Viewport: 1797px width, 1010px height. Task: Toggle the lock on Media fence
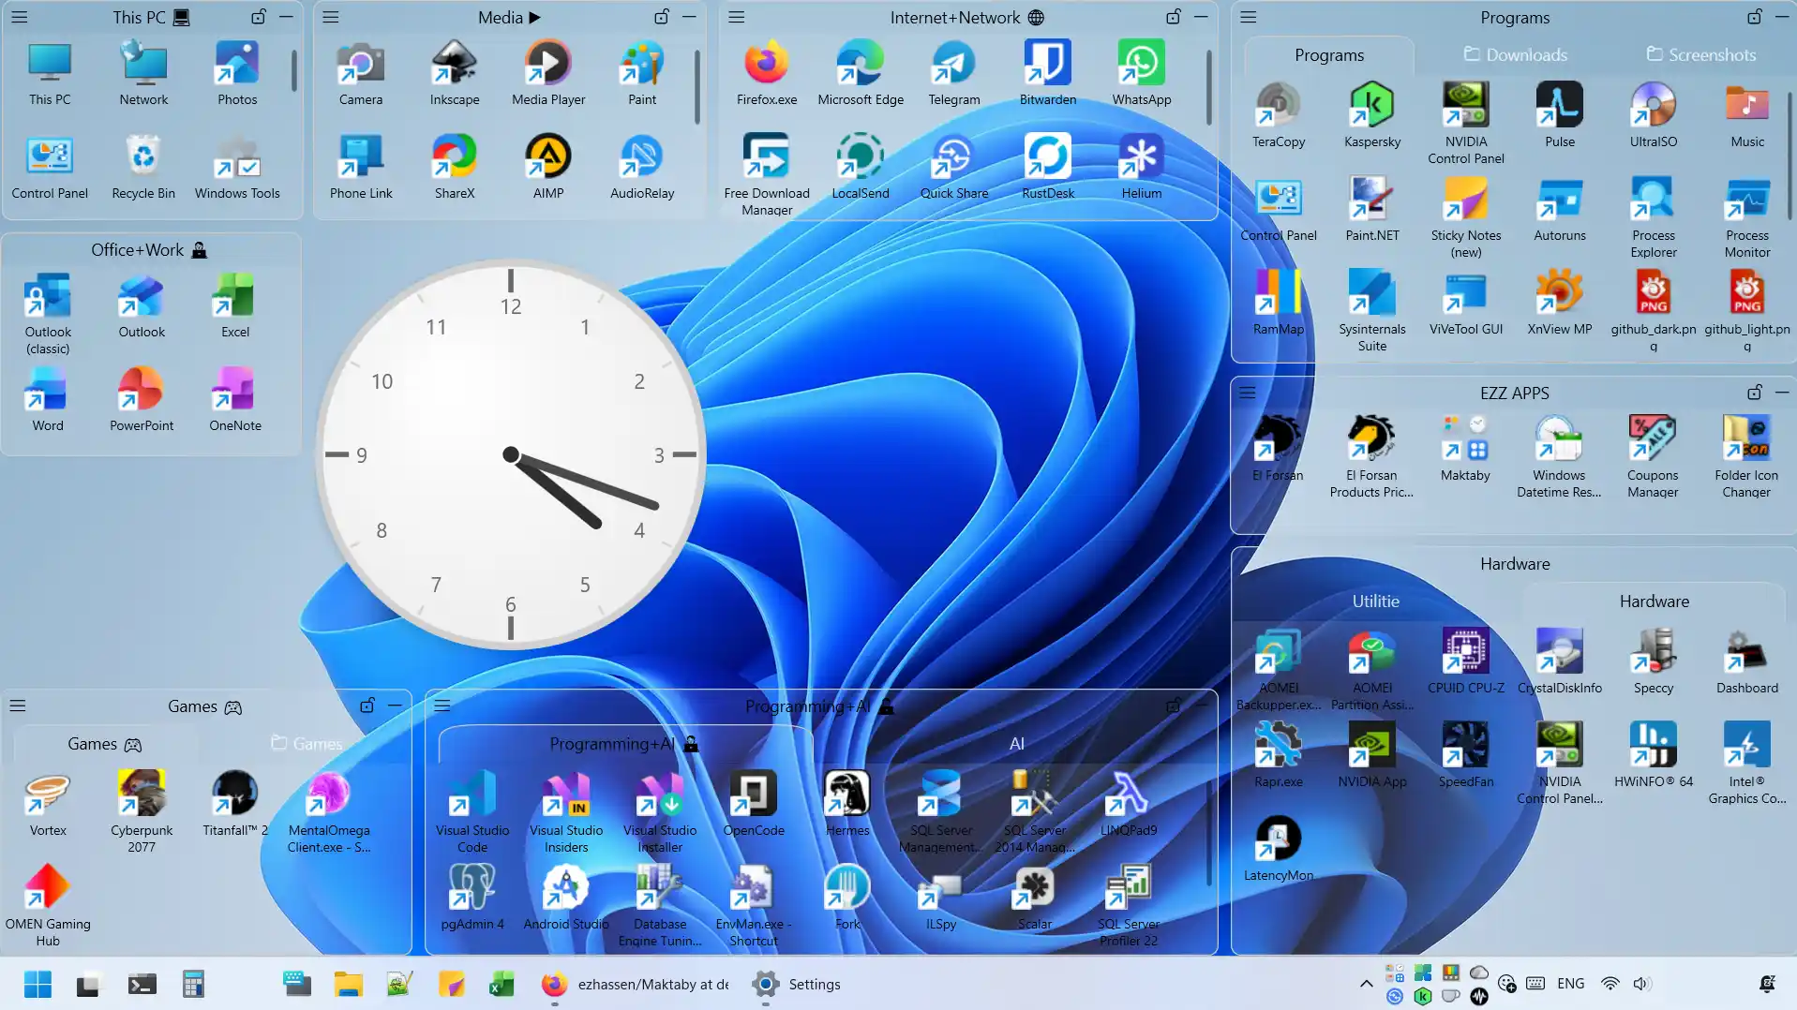point(661,17)
